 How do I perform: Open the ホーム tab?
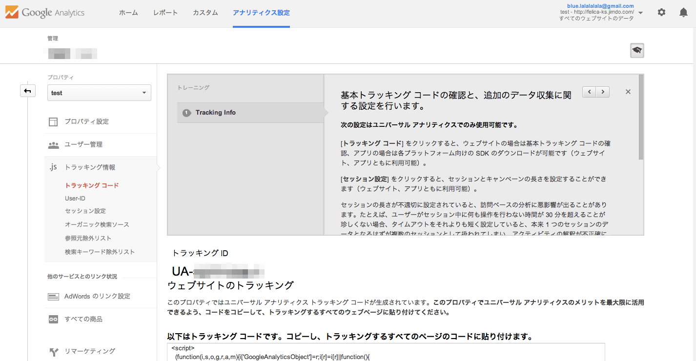point(128,13)
